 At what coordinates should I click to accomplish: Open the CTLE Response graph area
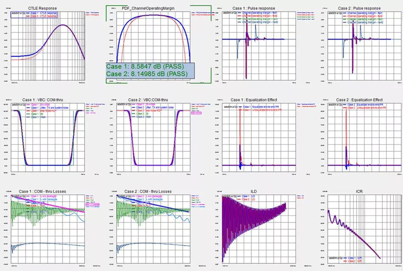point(48,46)
